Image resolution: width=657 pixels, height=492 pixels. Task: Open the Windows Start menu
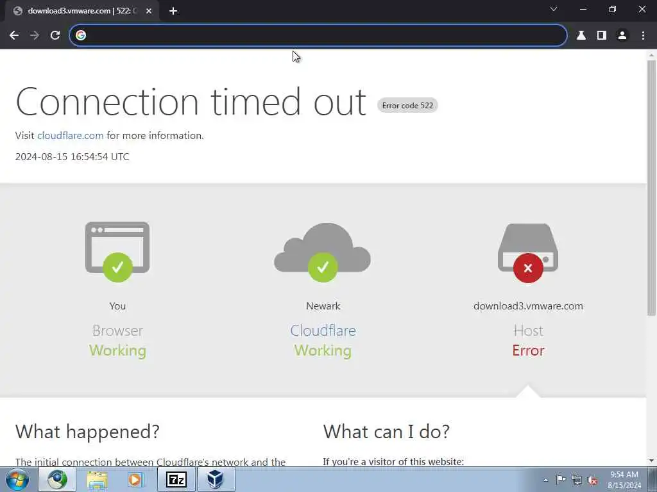pyautogui.click(x=17, y=479)
